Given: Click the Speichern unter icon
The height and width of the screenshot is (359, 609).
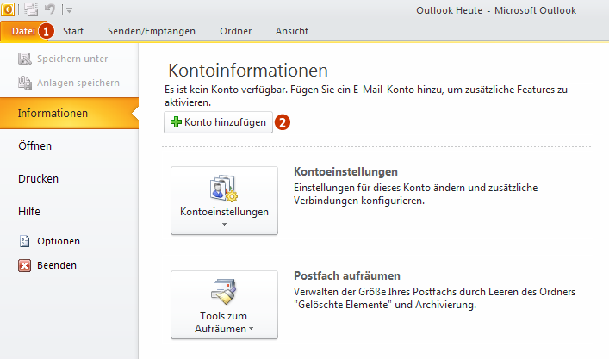Looking at the screenshot, I should (24, 59).
